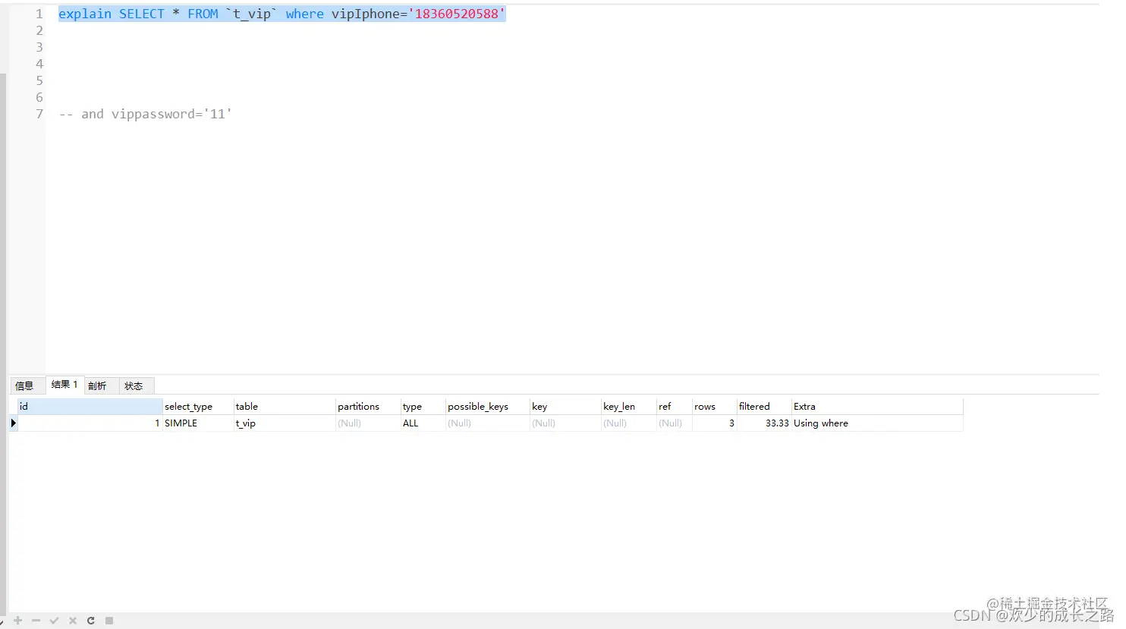Click the apply changes checkmark icon
Screen dimensions: 1126x629
(x=54, y=621)
